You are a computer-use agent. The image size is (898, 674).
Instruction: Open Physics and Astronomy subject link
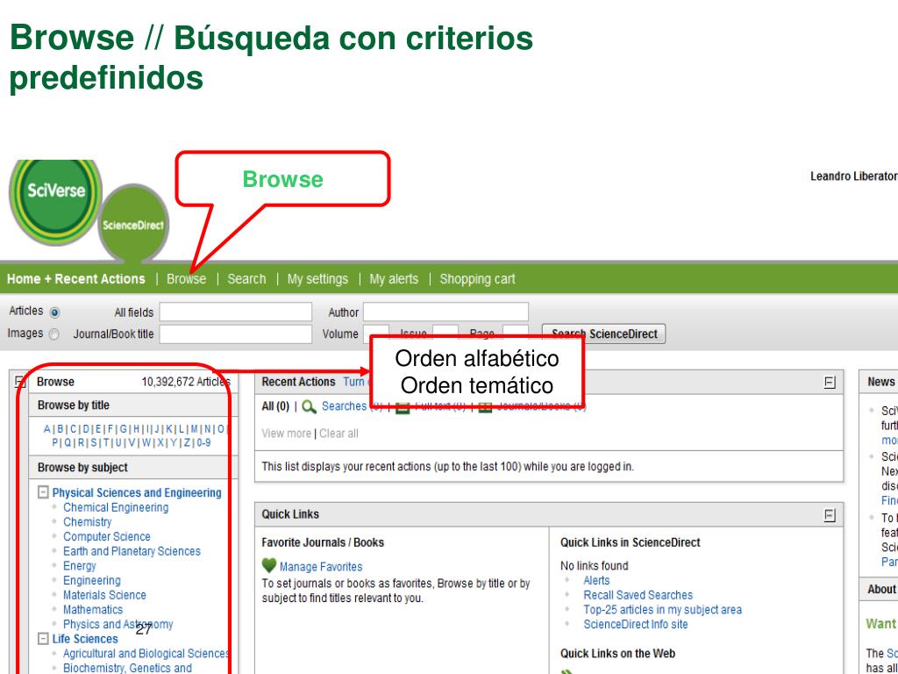click(118, 624)
